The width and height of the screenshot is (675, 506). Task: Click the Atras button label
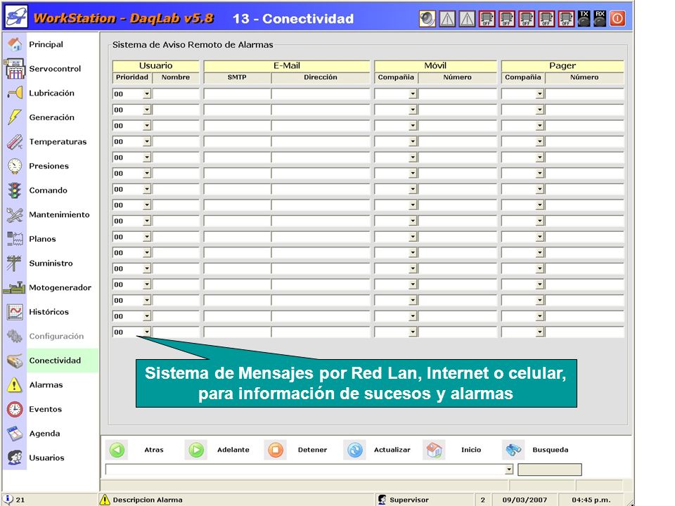coord(154,450)
